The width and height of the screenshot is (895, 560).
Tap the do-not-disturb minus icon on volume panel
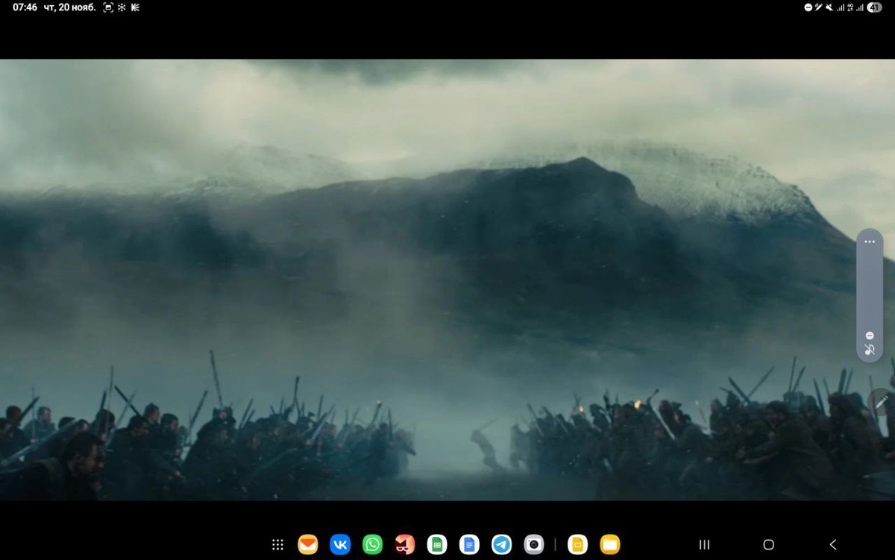870,336
